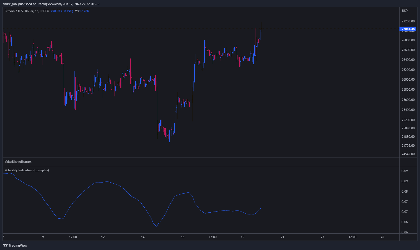This screenshot has width=420, height=250.
Task: Click the Volatility Indicators (Examples) legend
Action: 27,170
